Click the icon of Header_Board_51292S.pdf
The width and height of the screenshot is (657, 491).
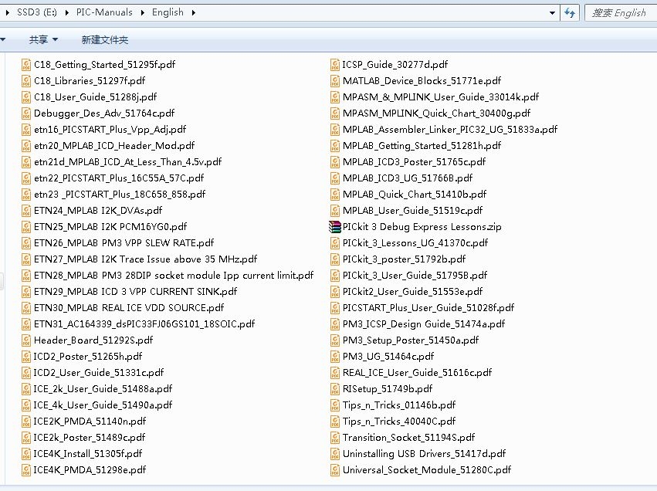[x=26, y=340]
